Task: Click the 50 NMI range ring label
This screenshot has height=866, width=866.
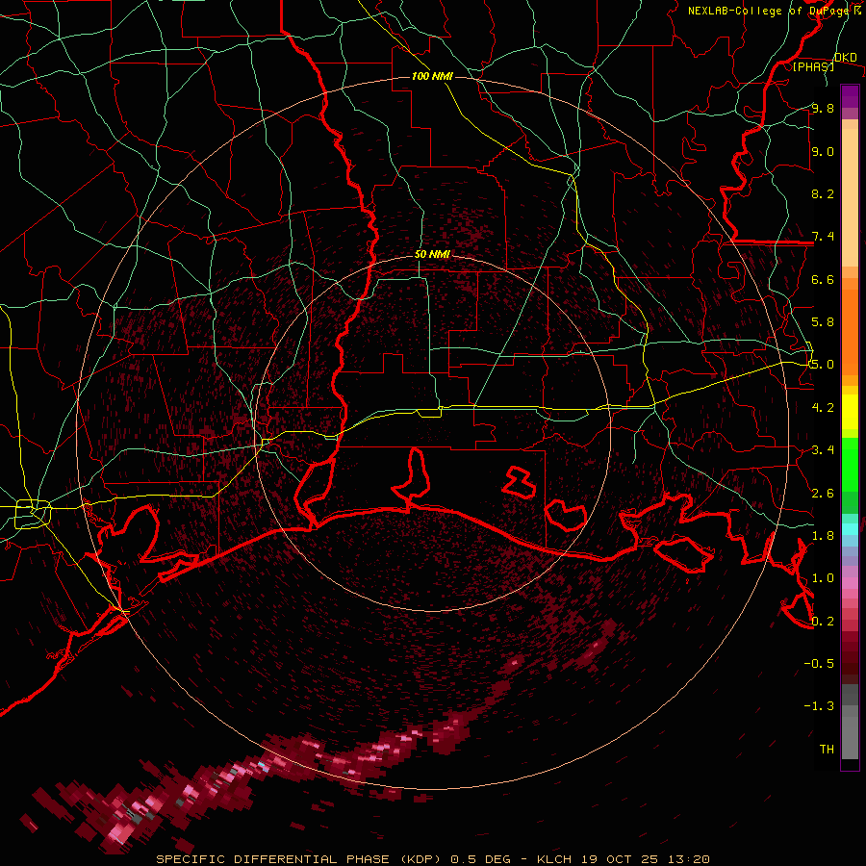Action: (x=432, y=255)
